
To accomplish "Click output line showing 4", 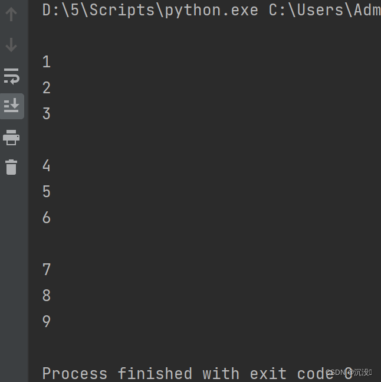I will coord(47,166).
